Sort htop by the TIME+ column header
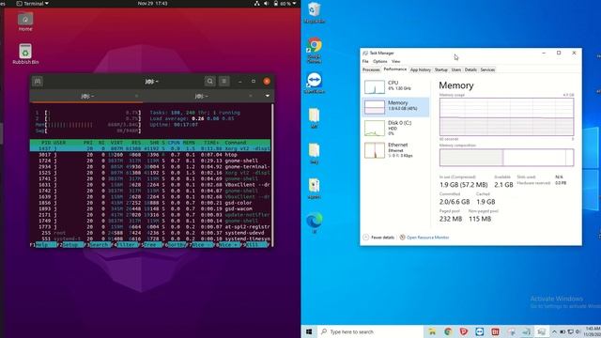This screenshot has width=601, height=338. coord(211,143)
